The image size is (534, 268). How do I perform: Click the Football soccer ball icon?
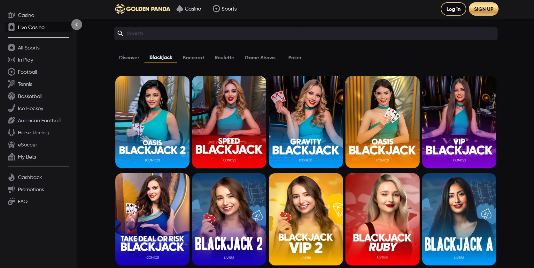tap(12, 72)
